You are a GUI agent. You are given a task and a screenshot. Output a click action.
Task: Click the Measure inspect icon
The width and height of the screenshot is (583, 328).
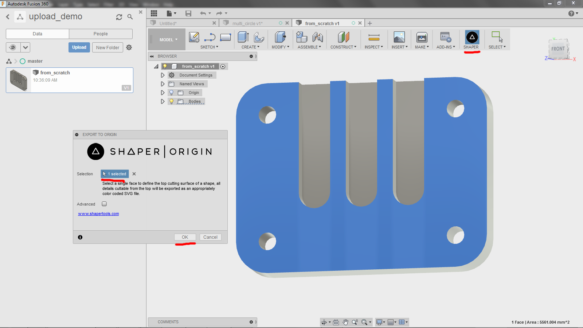click(374, 37)
